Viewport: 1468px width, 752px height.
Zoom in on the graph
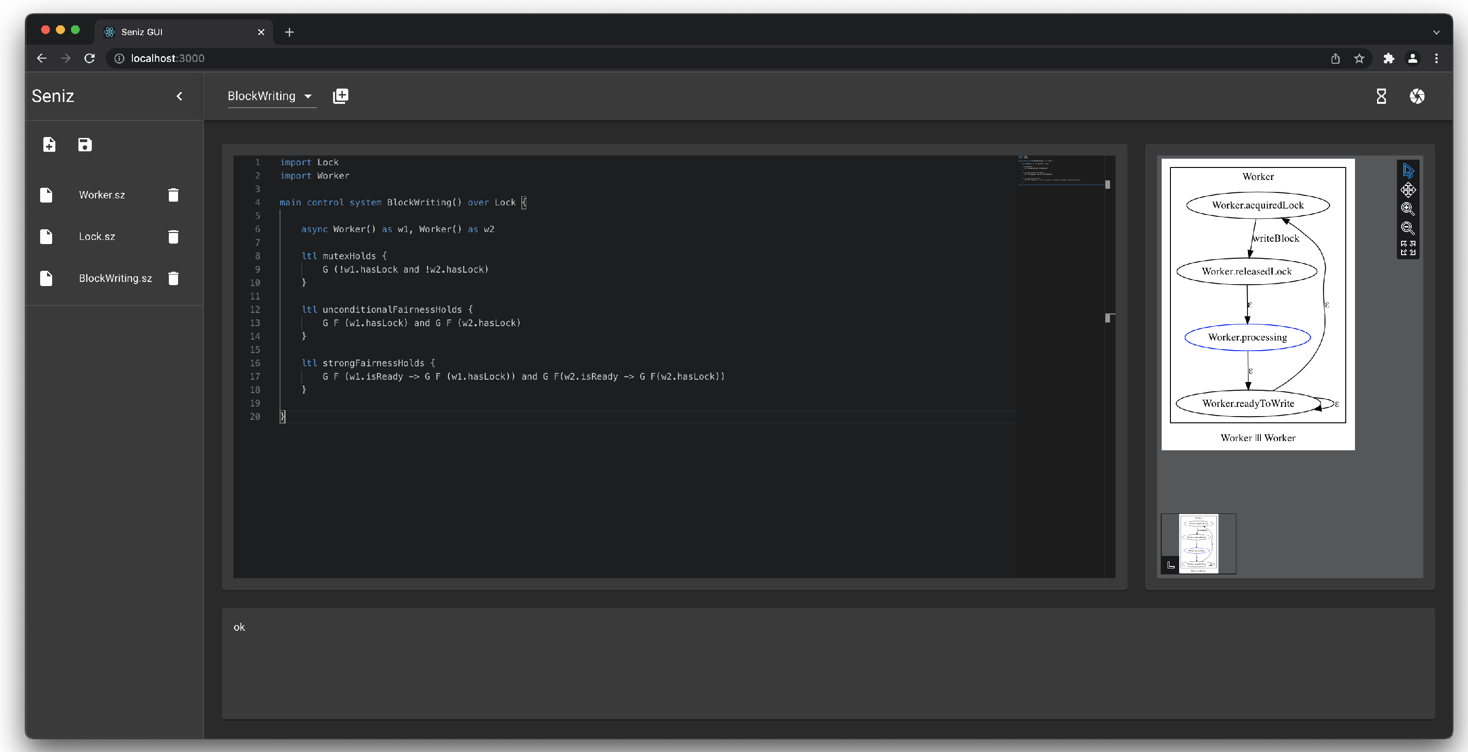coord(1408,209)
